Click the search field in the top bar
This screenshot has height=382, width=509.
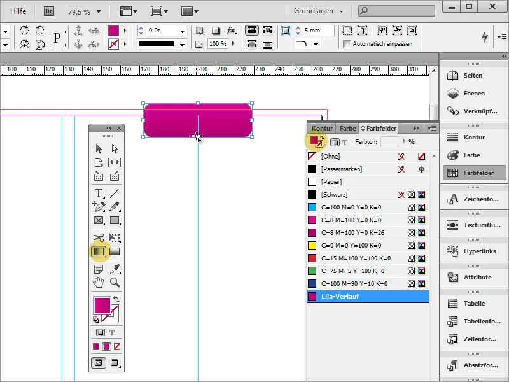[396, 11]
